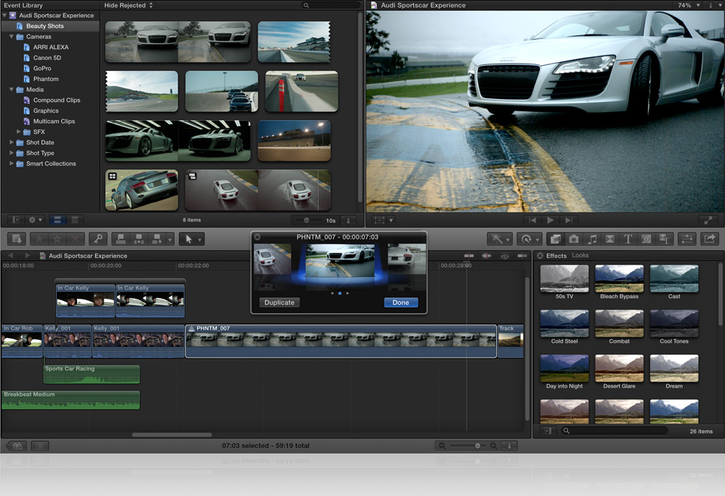This screenshot has height=496, width=725.
Task: Click the Unrate outlined star icon
Action: [57, 239]
